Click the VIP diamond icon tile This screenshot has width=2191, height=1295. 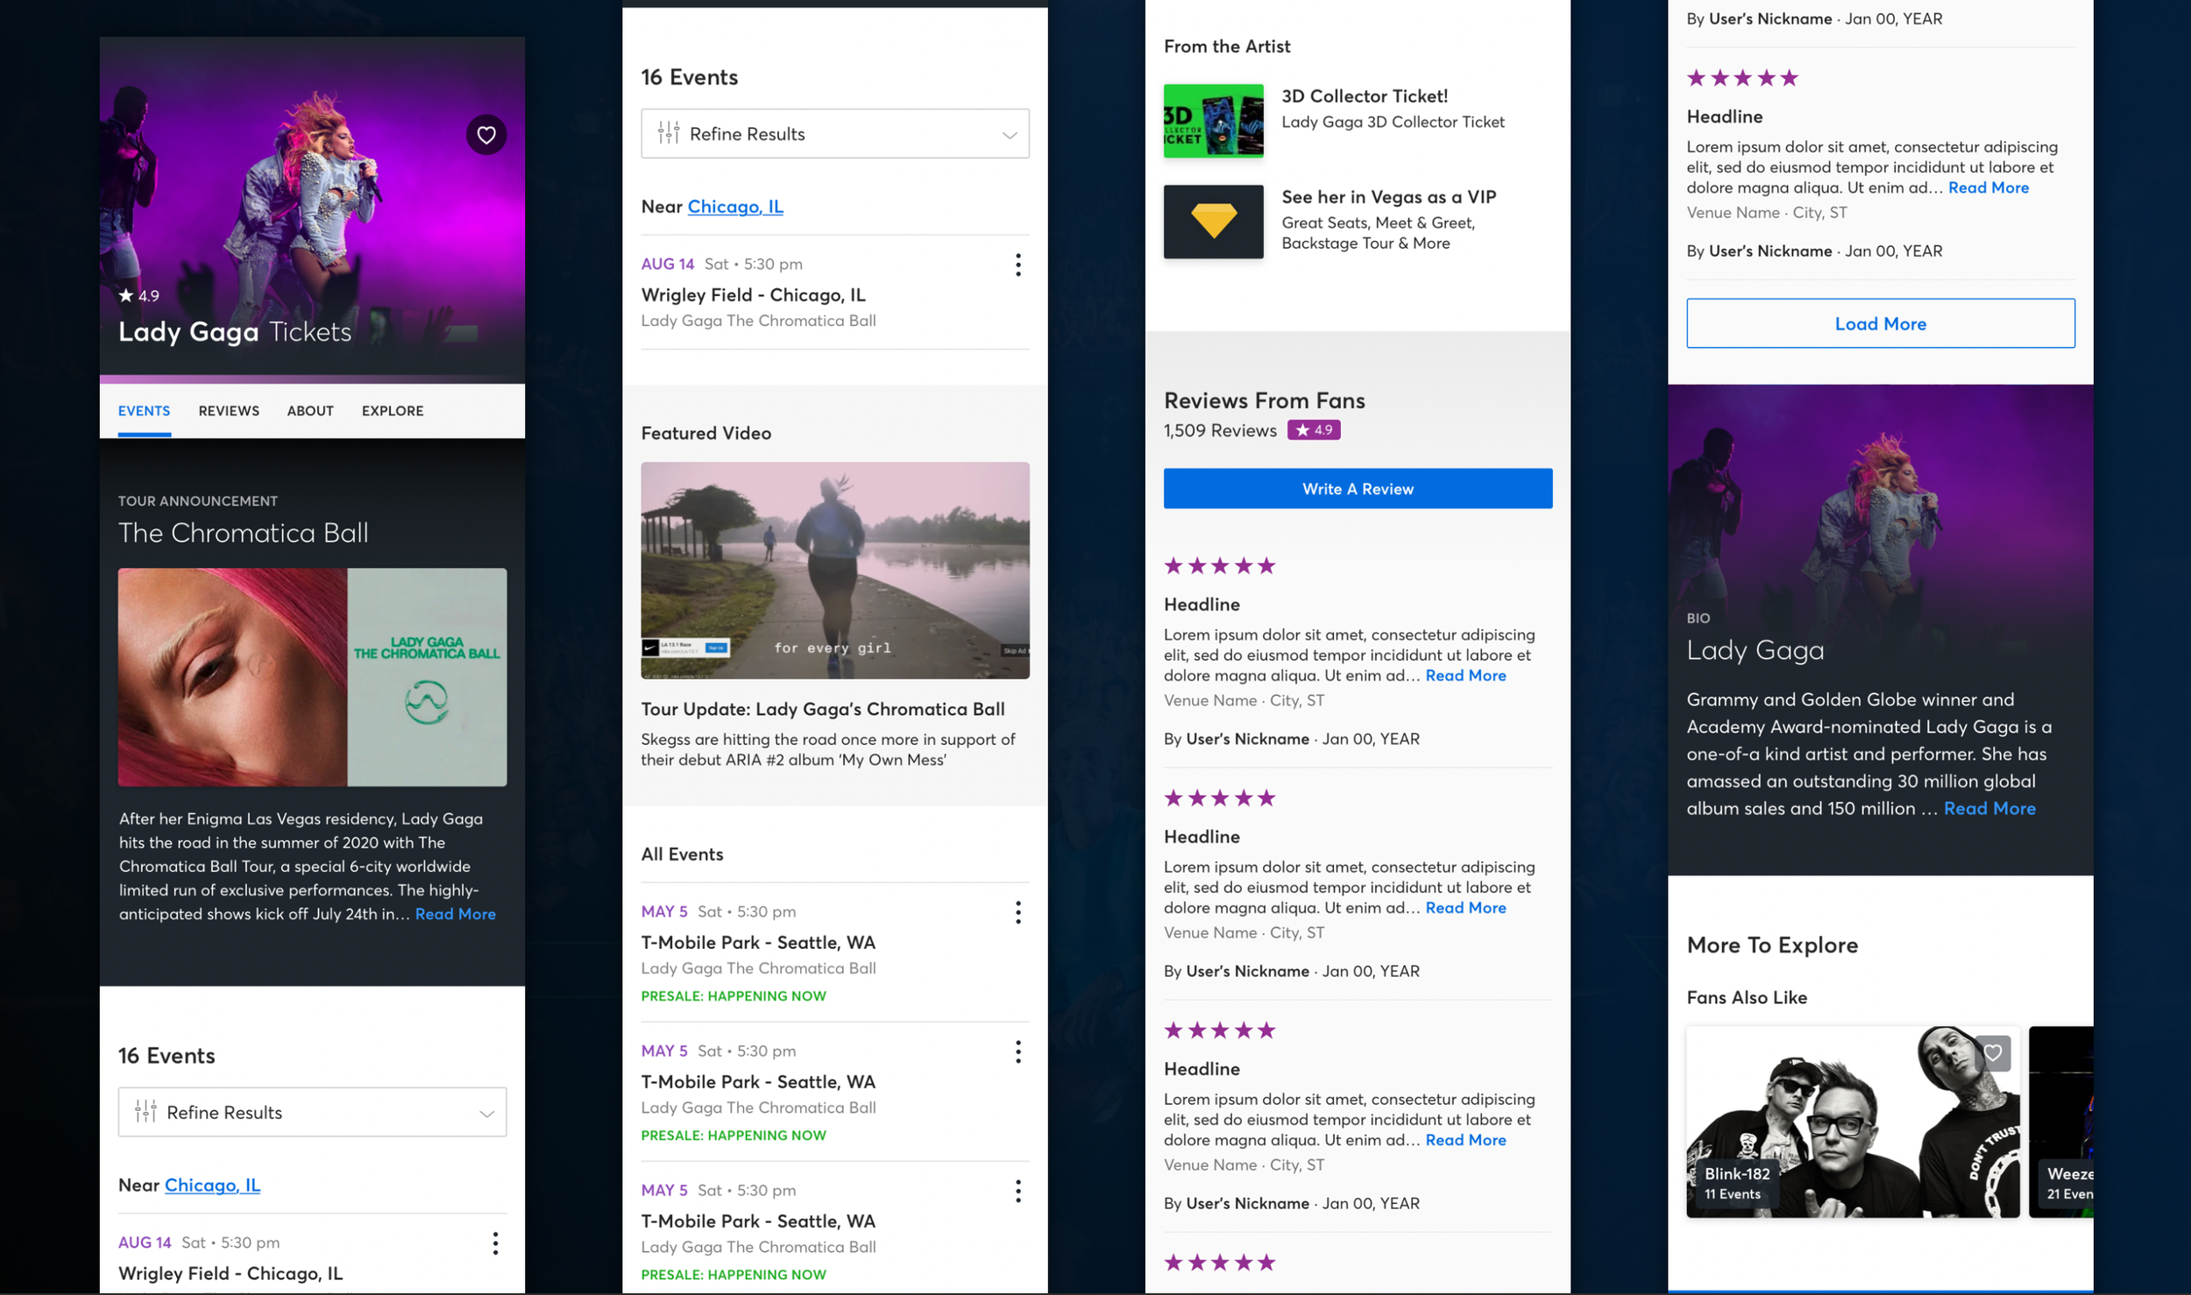pos(1213,222)
